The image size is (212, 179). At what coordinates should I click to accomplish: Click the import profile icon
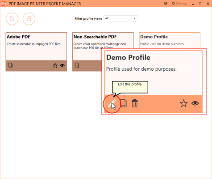(29, 19)
